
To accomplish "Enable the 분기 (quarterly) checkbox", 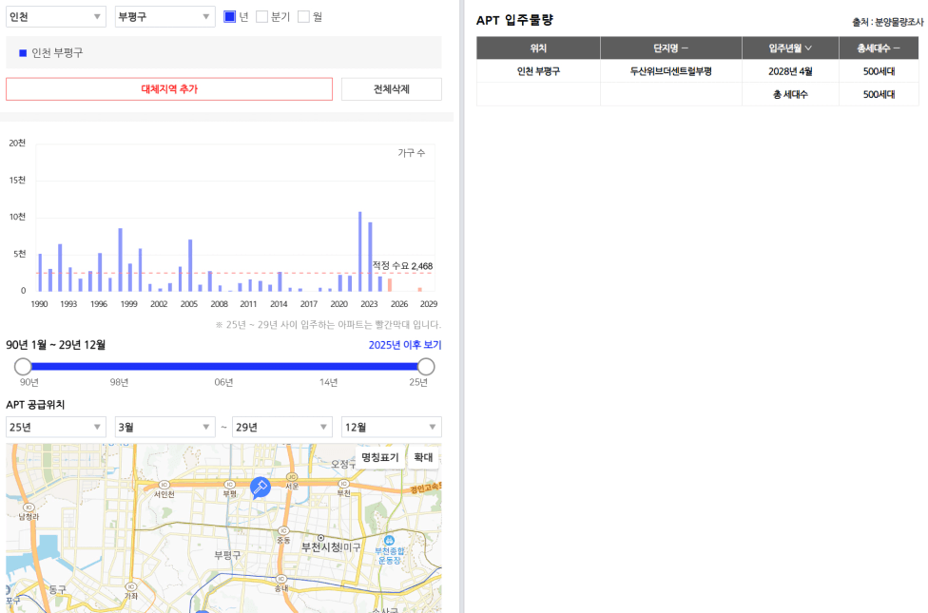I will [262, 16].
